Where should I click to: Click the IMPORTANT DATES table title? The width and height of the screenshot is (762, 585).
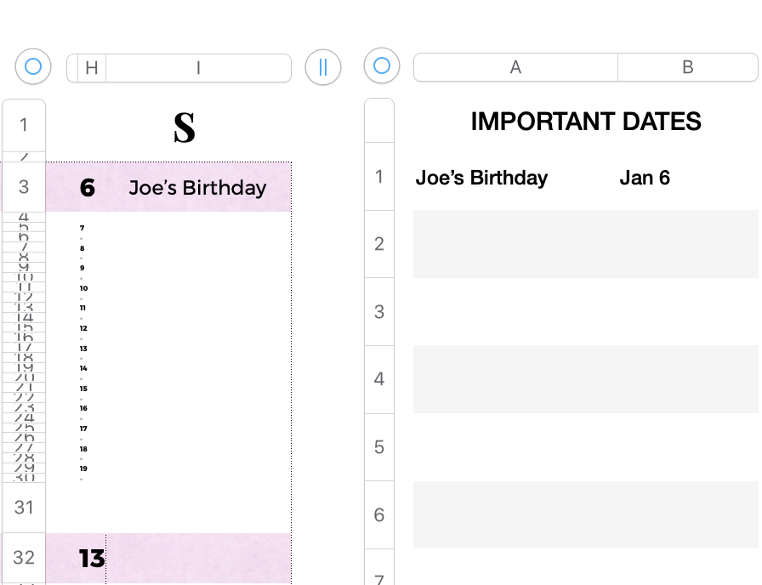point(586,122)
